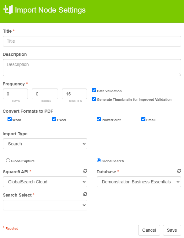Select the GlobalCapture radio button
The height and width of the screenshot is (238, 184).
point(8,160)
